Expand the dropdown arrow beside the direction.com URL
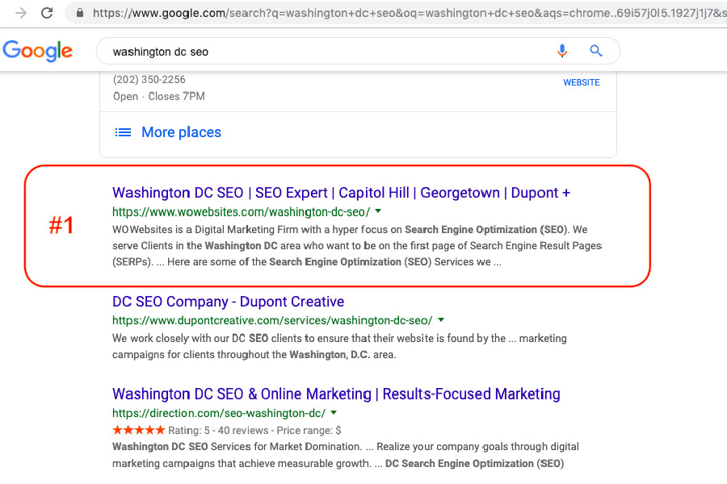The image size is (727, 484). [334, 413]
